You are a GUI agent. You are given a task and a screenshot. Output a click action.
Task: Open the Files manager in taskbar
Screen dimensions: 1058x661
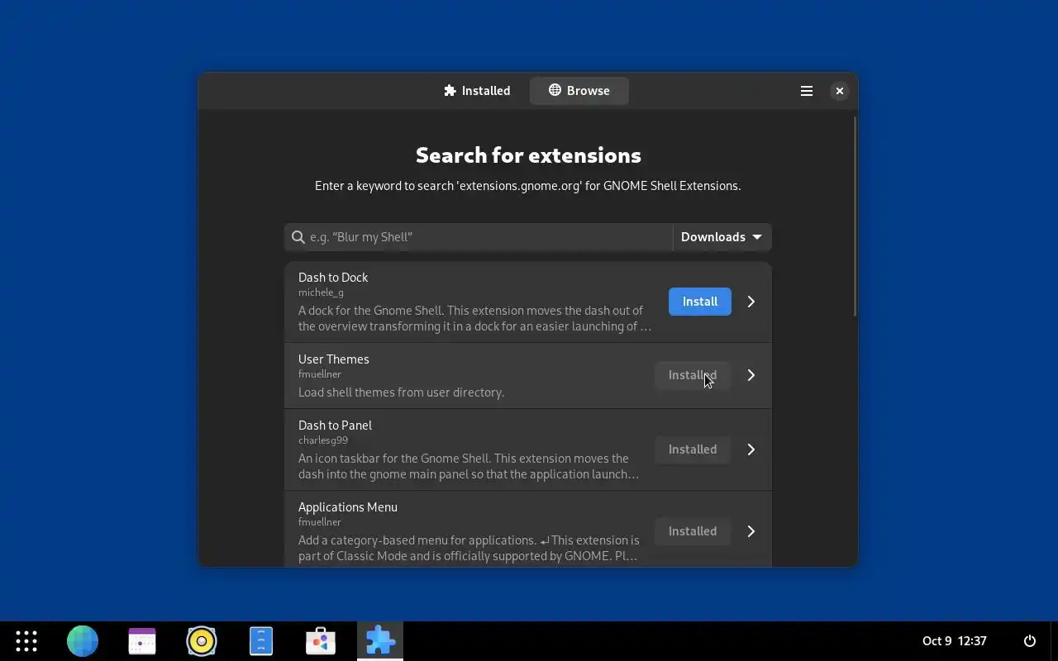[x=261, y=641]
